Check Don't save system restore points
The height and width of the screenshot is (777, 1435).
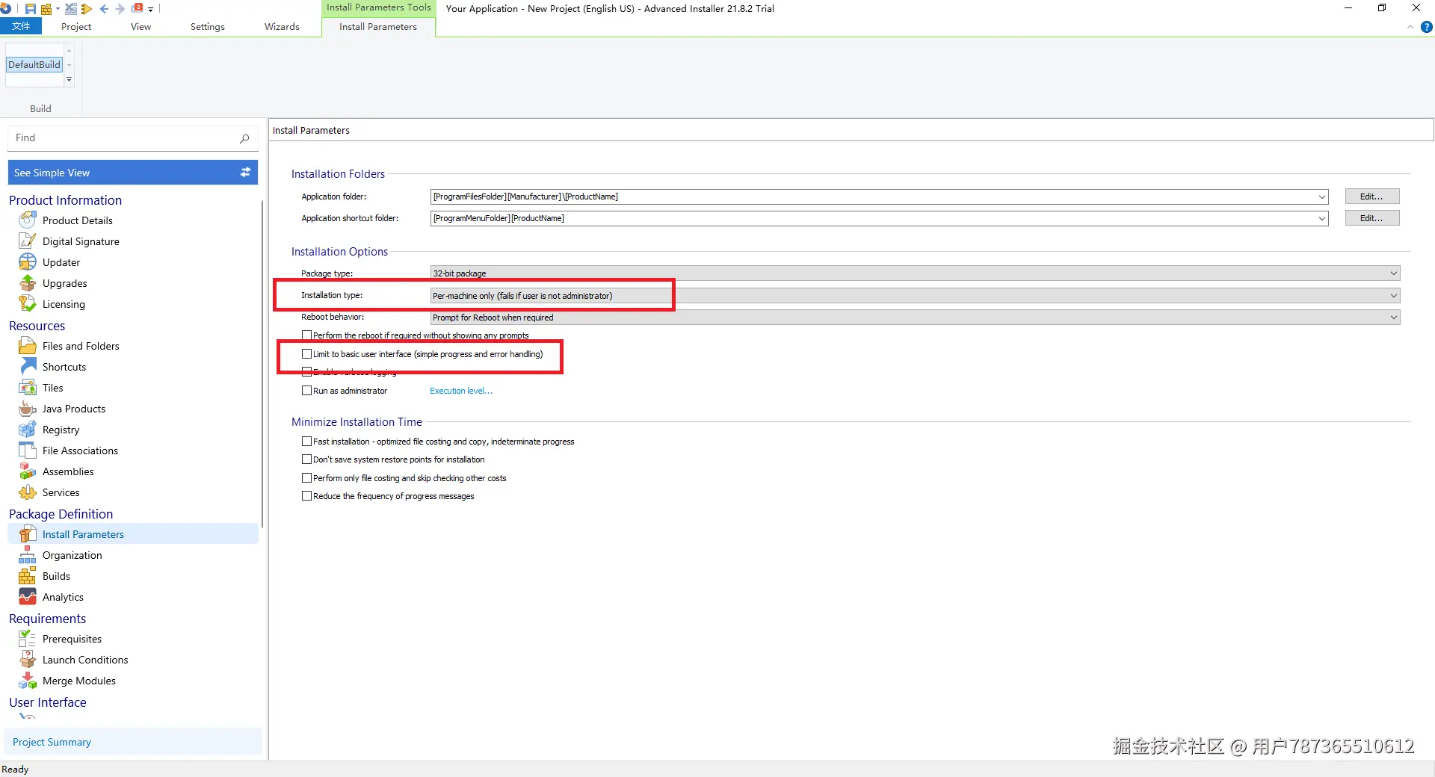coord(306,459)
